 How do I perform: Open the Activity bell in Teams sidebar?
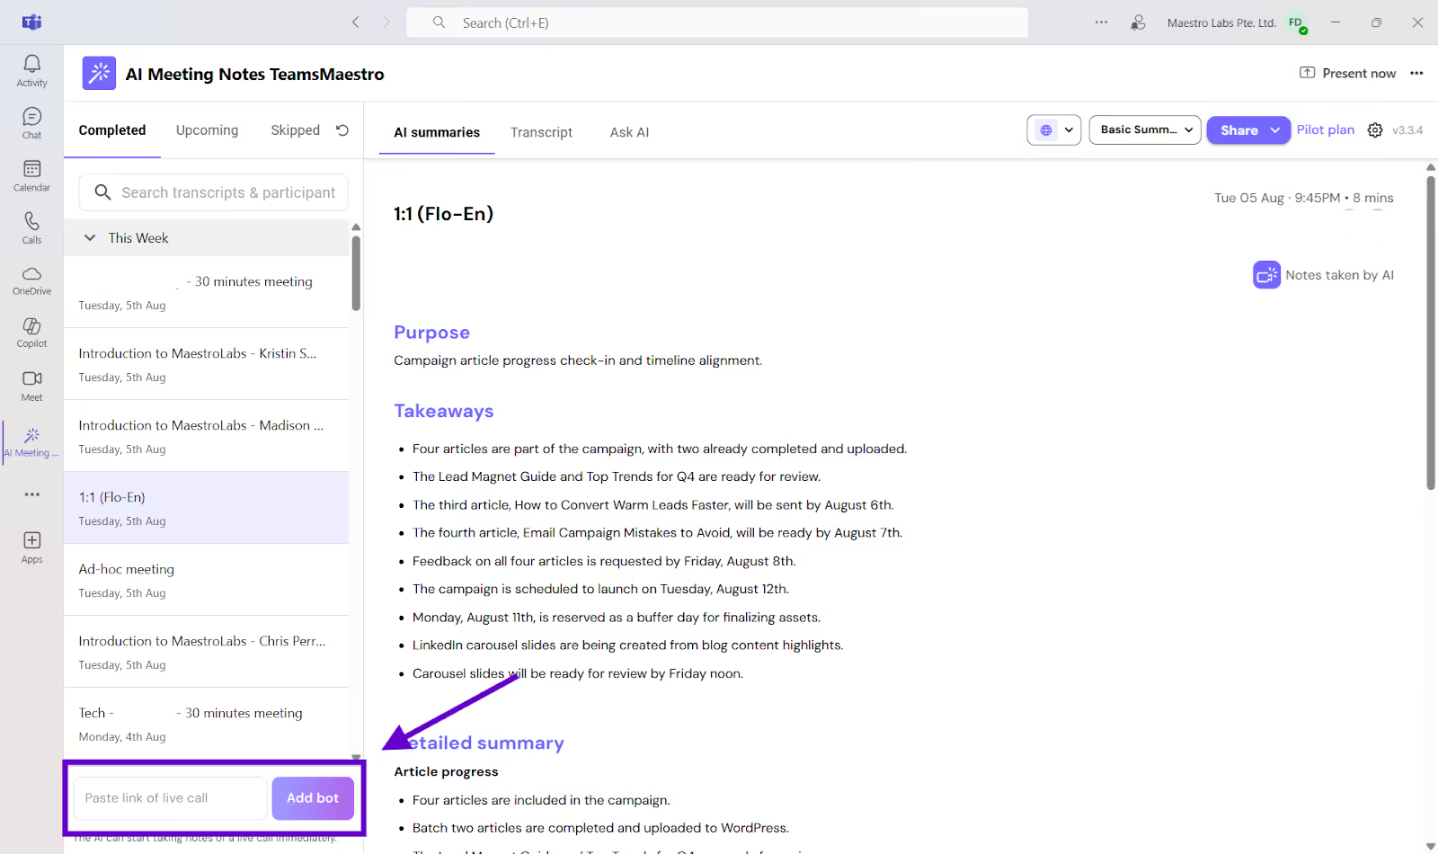[31, 70]
